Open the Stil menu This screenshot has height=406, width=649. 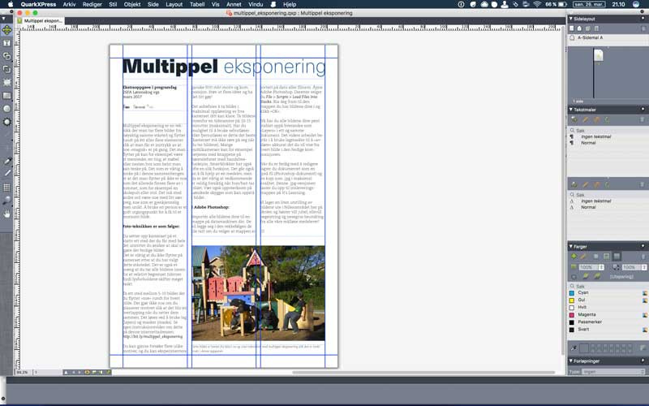113,4
